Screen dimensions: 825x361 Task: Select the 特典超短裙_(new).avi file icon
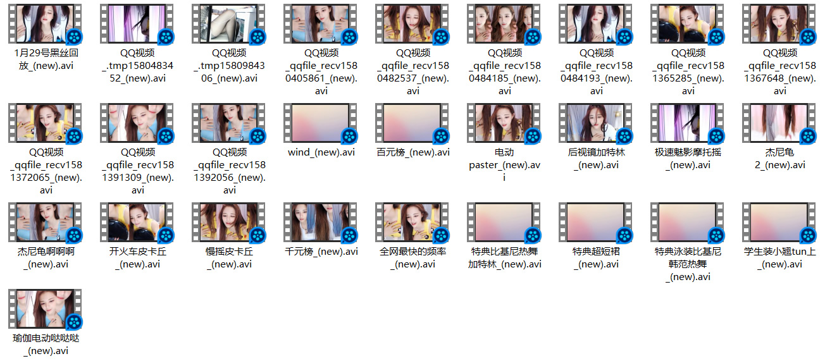(x=595, y=222)
